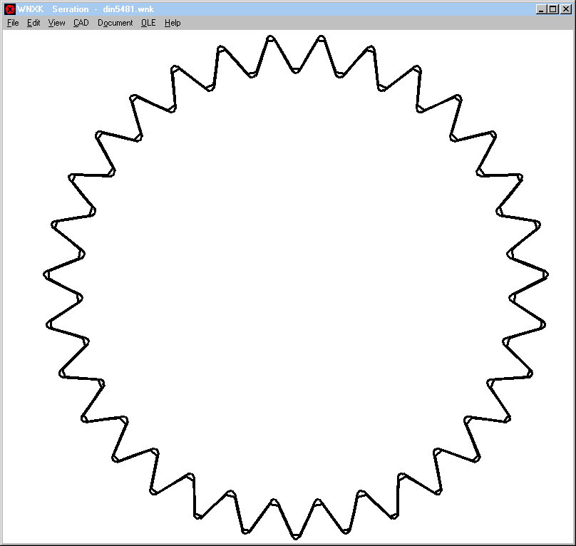Click the WNXK application icon in title bar

tap(10, 9)
